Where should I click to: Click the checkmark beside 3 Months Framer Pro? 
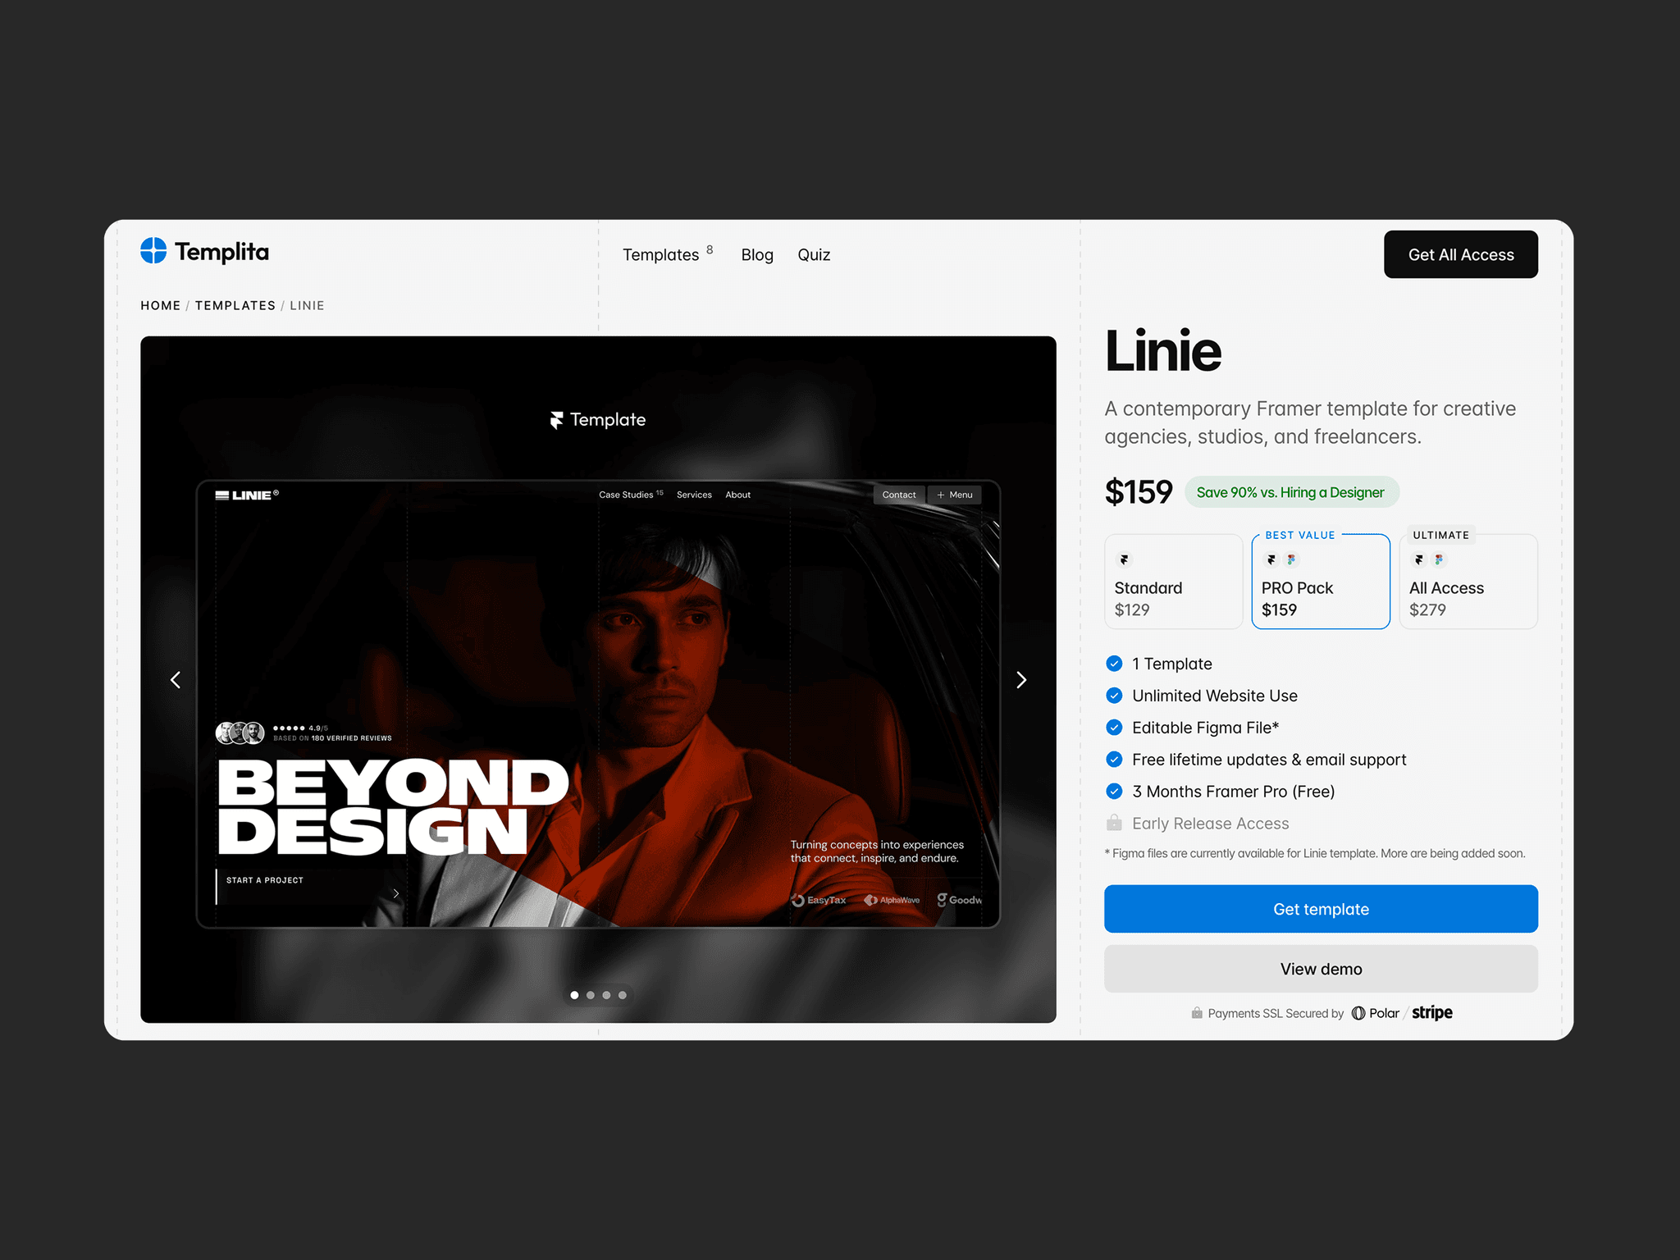click(1114, 792)
